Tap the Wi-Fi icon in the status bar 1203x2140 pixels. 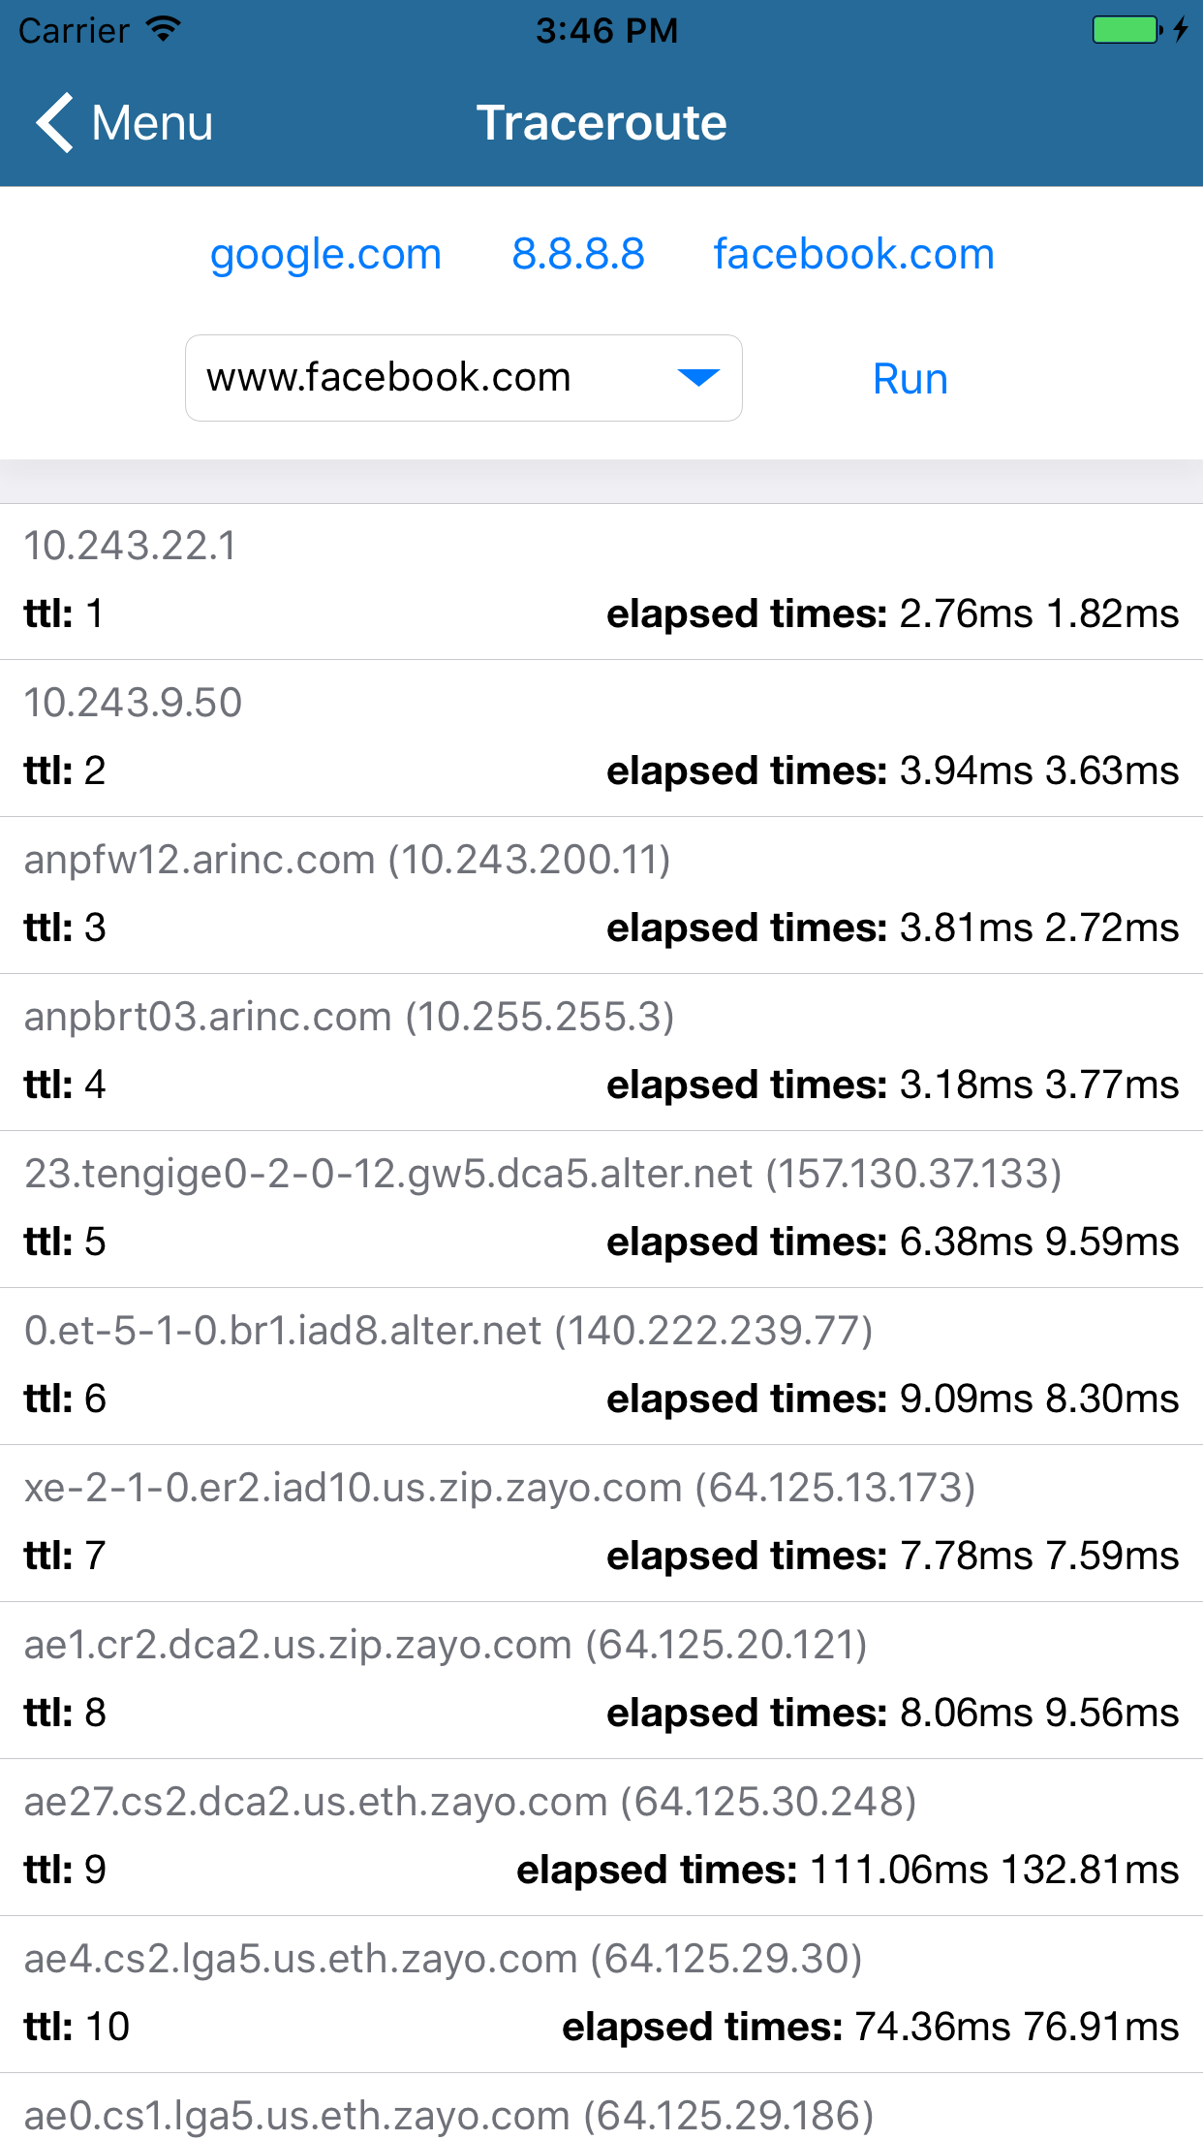(x=161, y=28)
